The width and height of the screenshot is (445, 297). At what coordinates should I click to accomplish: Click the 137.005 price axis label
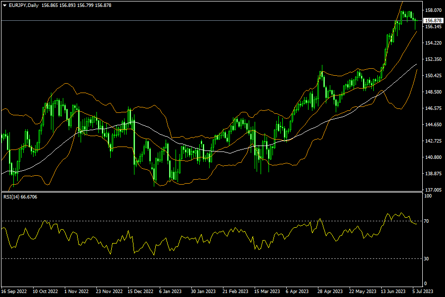pos(433,190)
